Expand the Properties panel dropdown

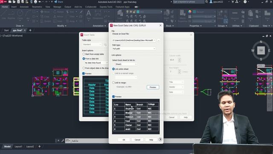tap(195, 26)
